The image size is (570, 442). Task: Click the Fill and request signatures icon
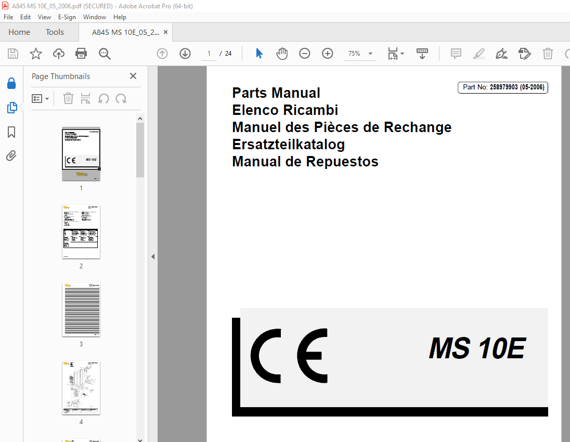point(525,54)
